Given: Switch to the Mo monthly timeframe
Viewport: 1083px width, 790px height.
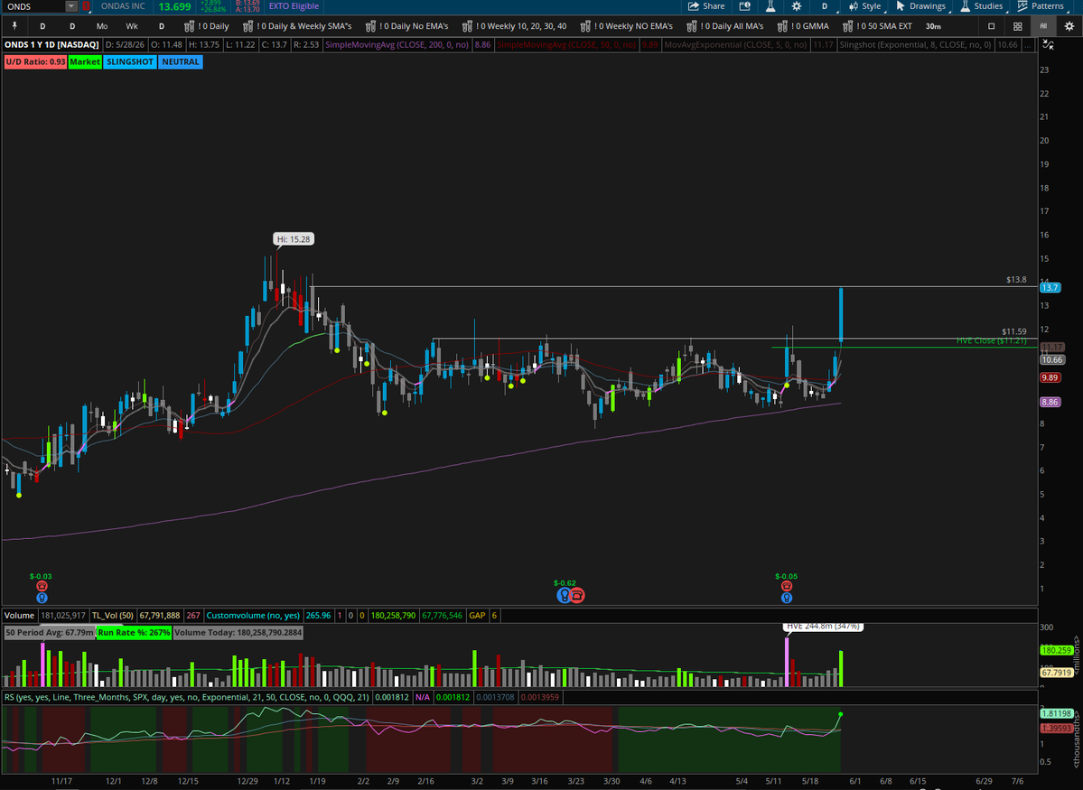Looking at the screenshot, I should 102,26.
